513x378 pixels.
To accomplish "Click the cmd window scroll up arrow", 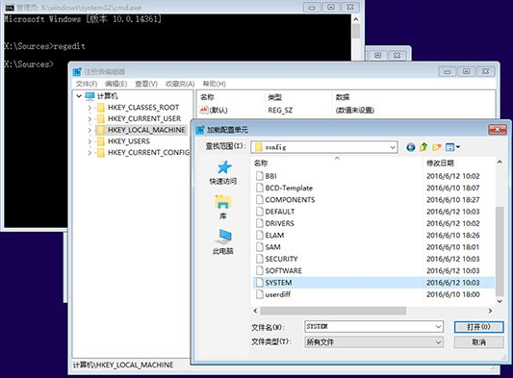I will click(x=356, y=19).
